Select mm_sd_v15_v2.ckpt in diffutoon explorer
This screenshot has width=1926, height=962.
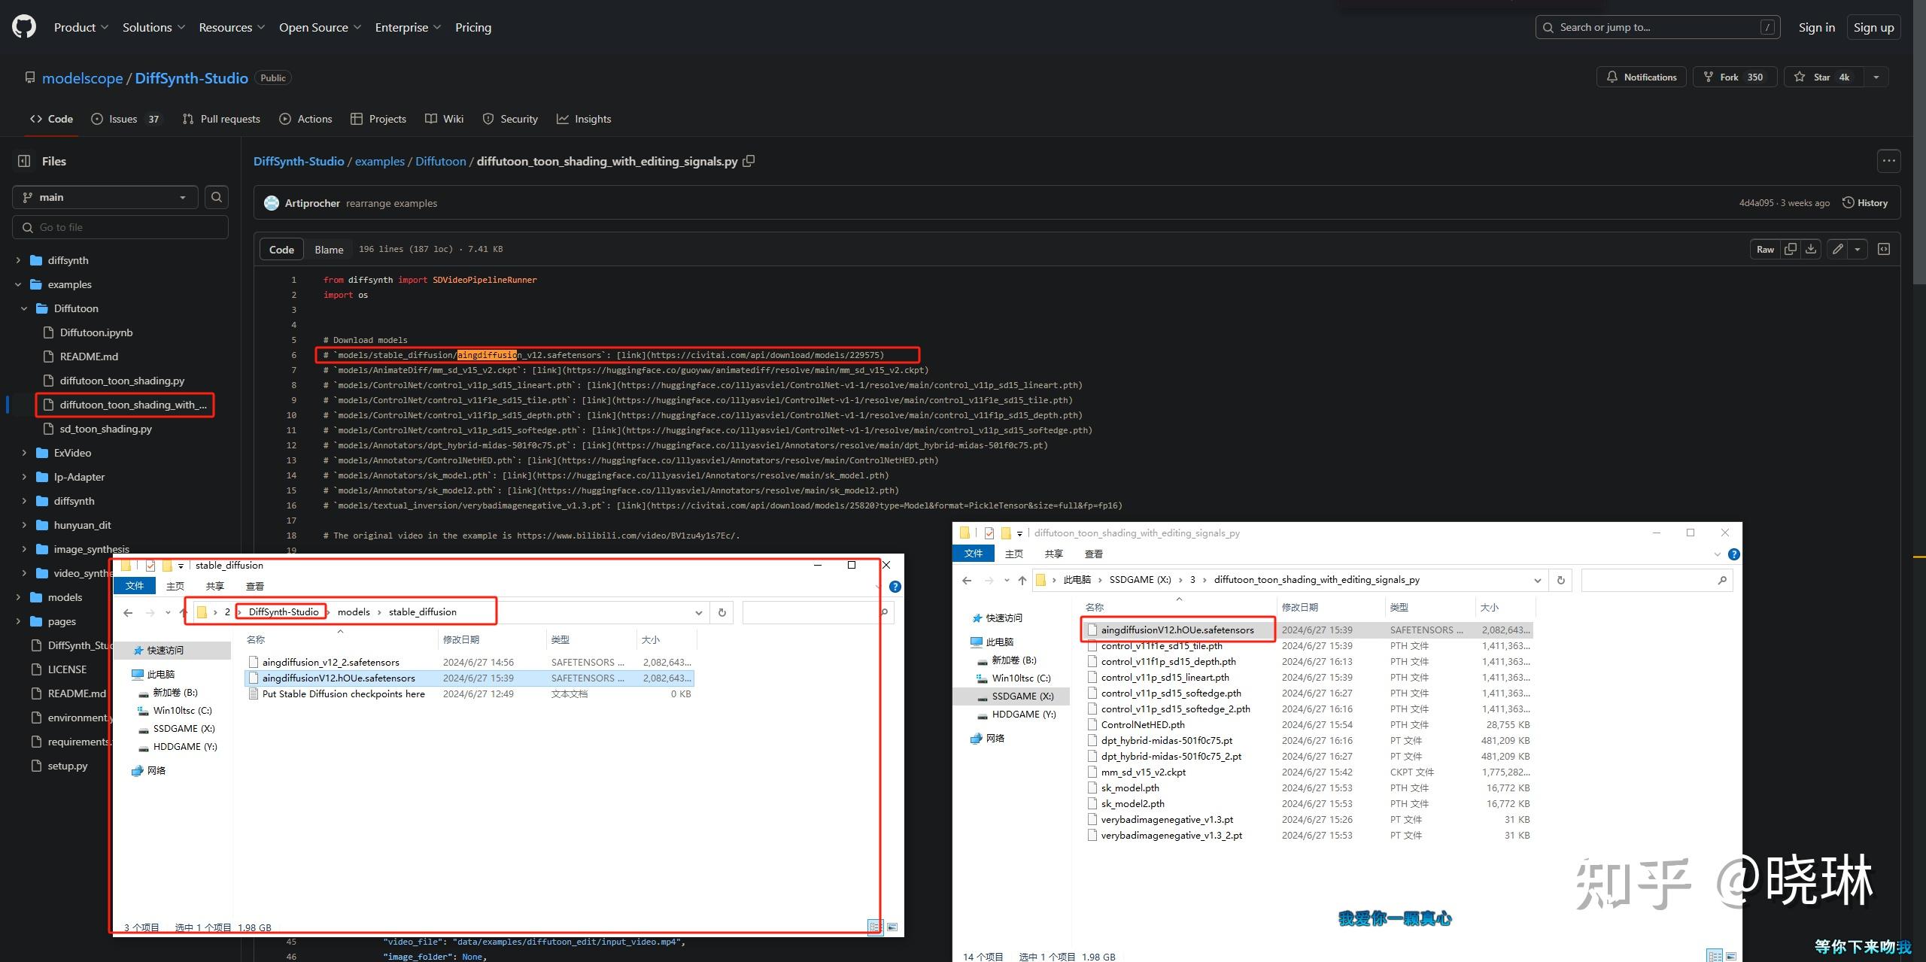pos(1144,772)
